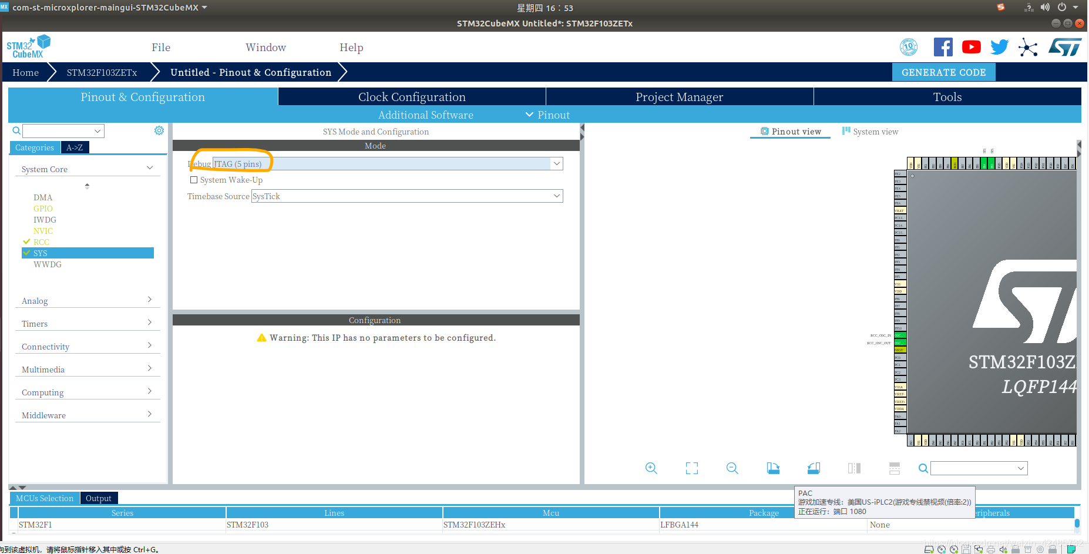Image resolution: width=1089 pixels, height=554 pixels.
Task: Select NVIC in System Core list
Action: coord(43,231)
